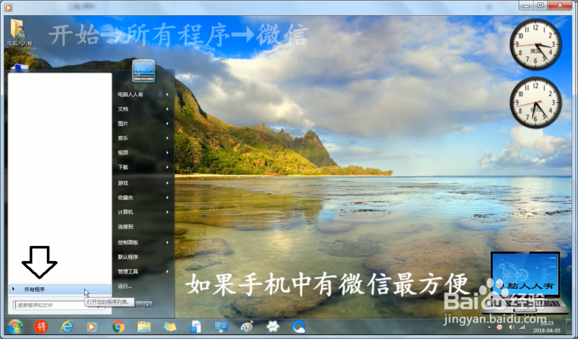This screenshot has height=339, width=578.
Task: Expand the 视频 submenu arrow
Action: pos(168,152)
